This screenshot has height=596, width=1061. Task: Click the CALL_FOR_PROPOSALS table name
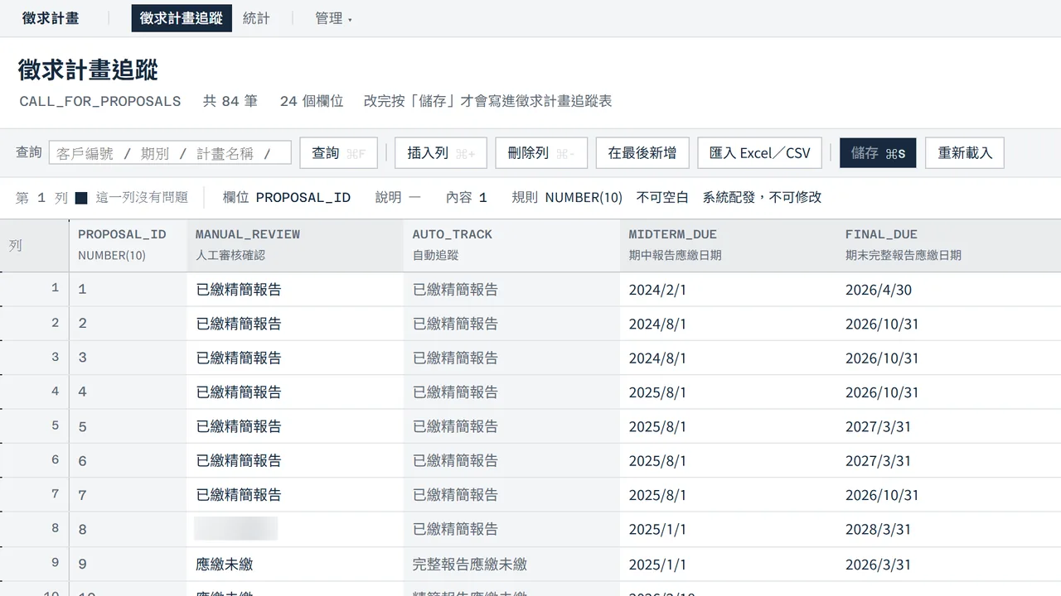100,101
